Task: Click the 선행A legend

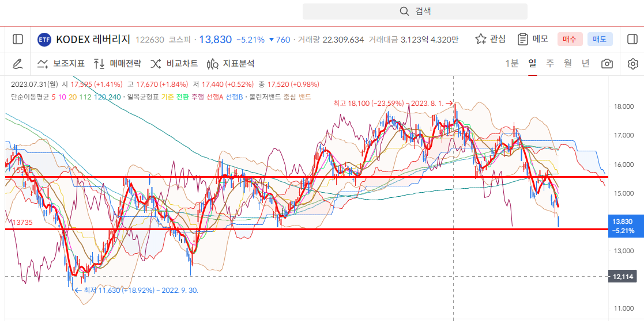Action: (214, 97)
